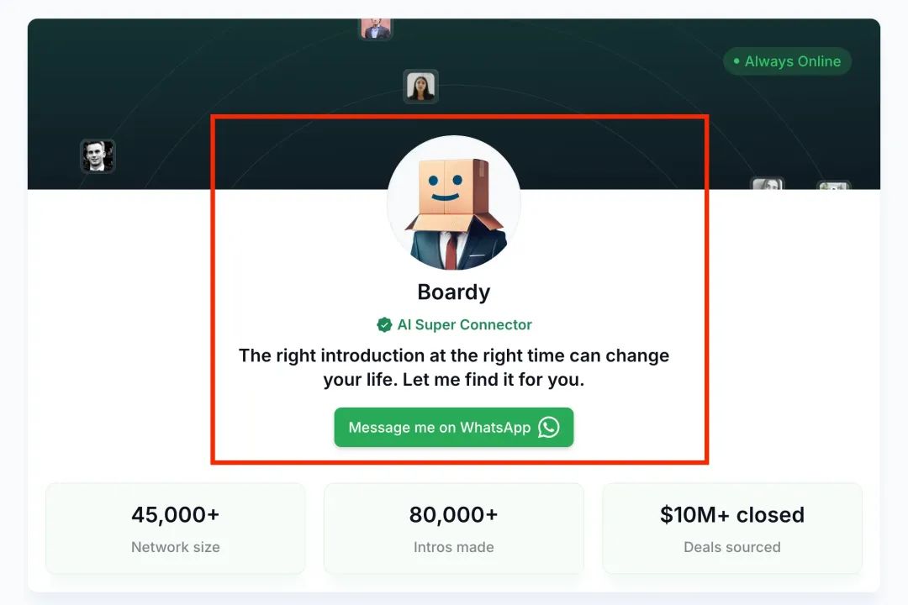The image size is (908, 605).
Task: Click the Boardy name heading
Action: coord(454,292)
